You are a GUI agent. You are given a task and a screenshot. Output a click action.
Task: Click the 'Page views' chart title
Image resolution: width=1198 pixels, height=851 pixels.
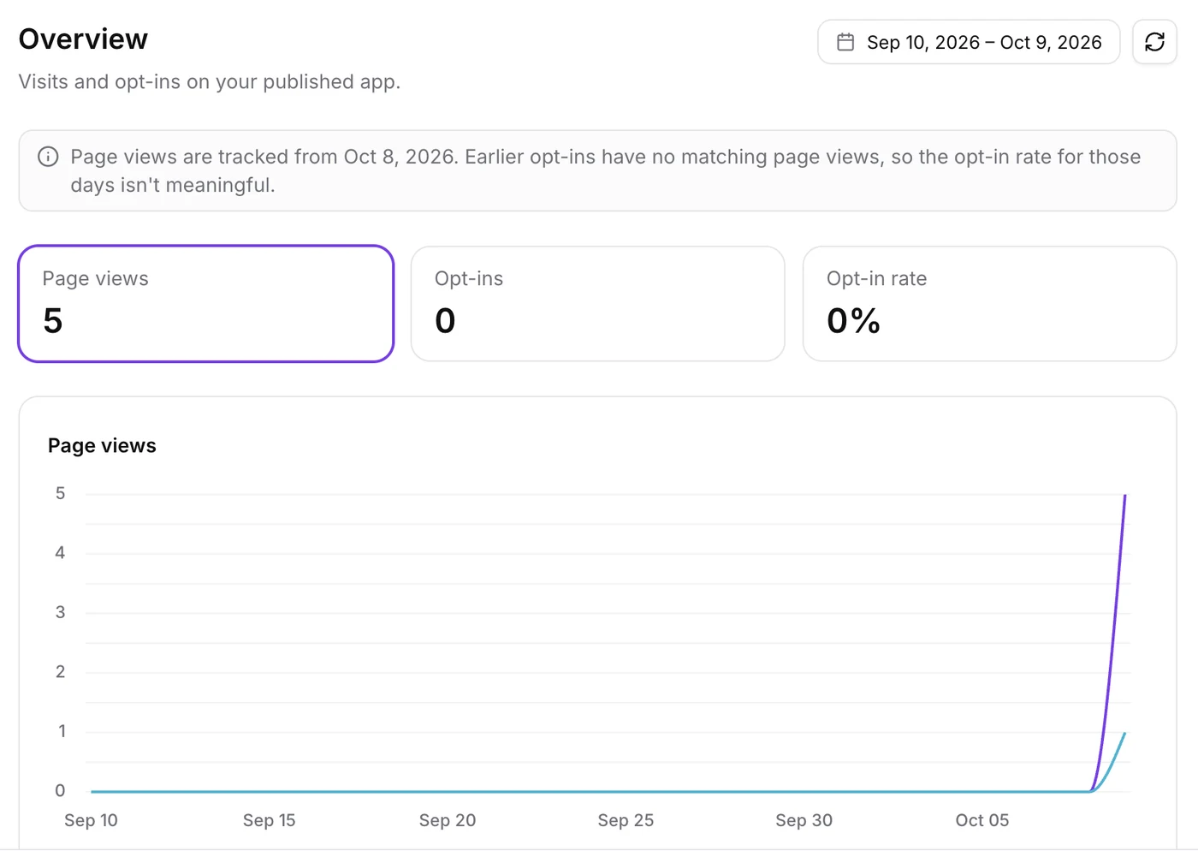pos(102,446)
